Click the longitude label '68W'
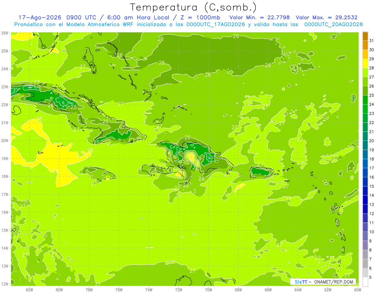Image resolution: width=380 pixels, height=294 pixels. point(238,289)
